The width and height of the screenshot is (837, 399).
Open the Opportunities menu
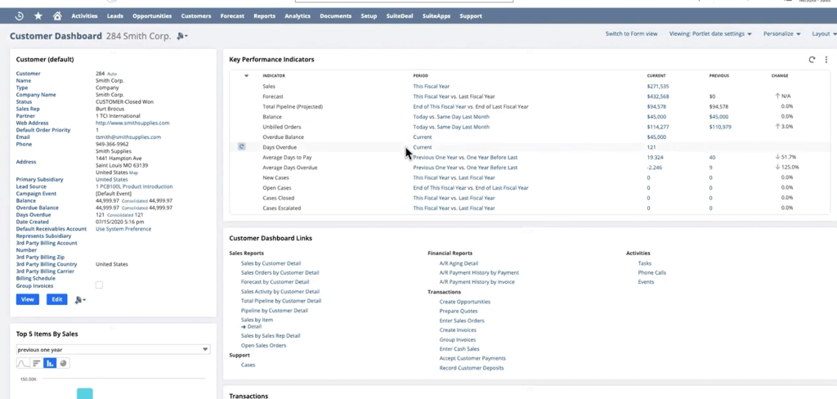click(152, 16)
